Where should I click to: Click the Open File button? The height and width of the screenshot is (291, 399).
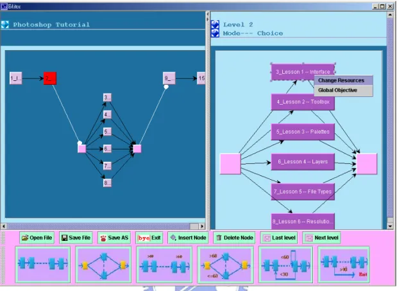click(x=37, y=238)
